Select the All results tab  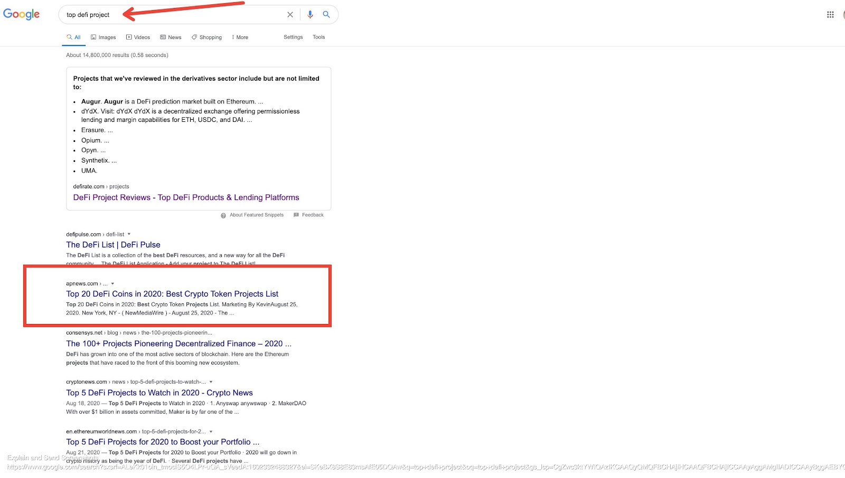tap(73, 37)
